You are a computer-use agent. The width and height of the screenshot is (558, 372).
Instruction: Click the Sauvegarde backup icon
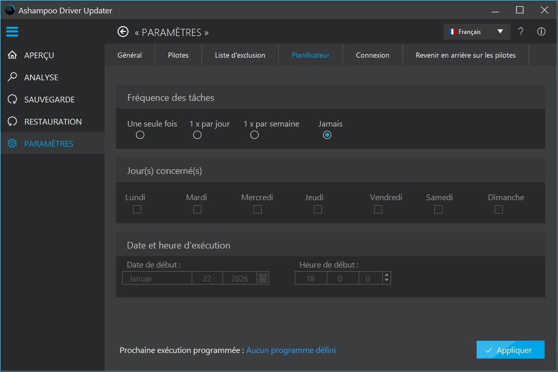[12, 99]
